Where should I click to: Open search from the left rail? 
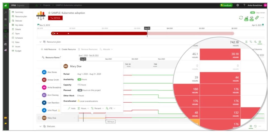6,12
